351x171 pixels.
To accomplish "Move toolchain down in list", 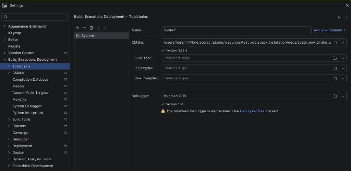I will pyautogui.click(x=105, y=28).
